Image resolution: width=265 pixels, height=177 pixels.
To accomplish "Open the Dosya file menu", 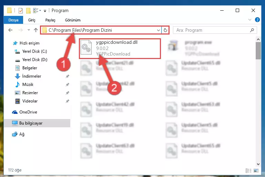I will click(x=13, y=20).
